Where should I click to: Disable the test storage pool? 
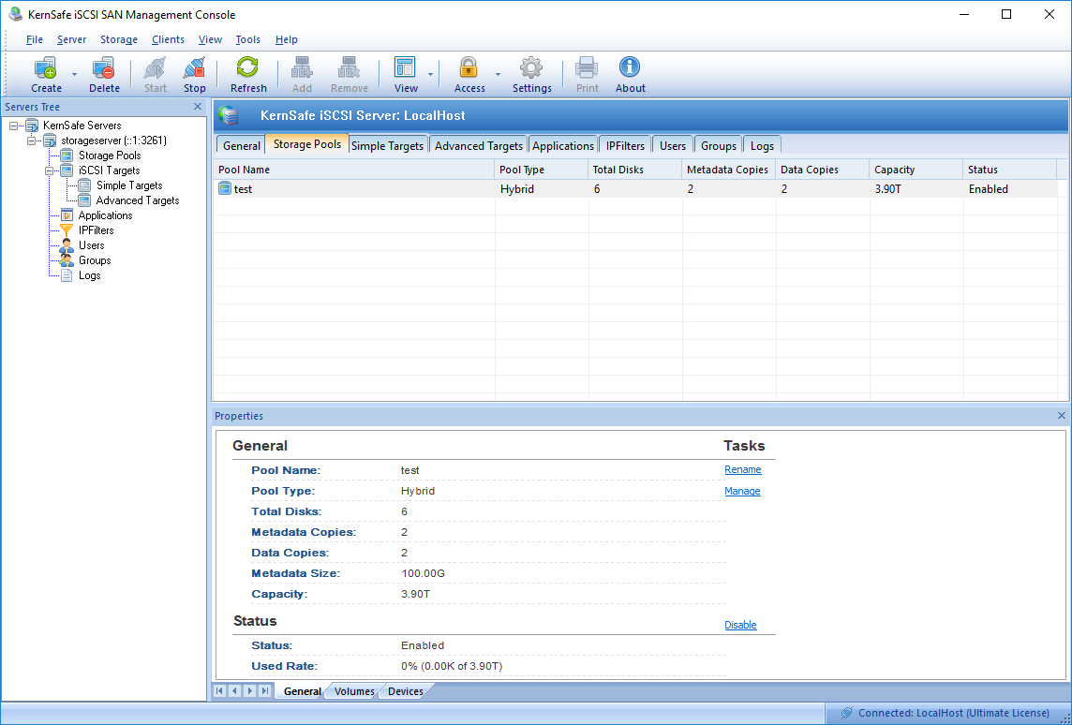pyautogui.click(x=740, y=625)
